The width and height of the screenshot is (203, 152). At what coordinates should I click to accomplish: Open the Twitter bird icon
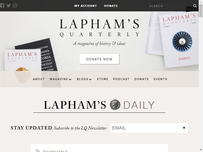coord(9,6)
